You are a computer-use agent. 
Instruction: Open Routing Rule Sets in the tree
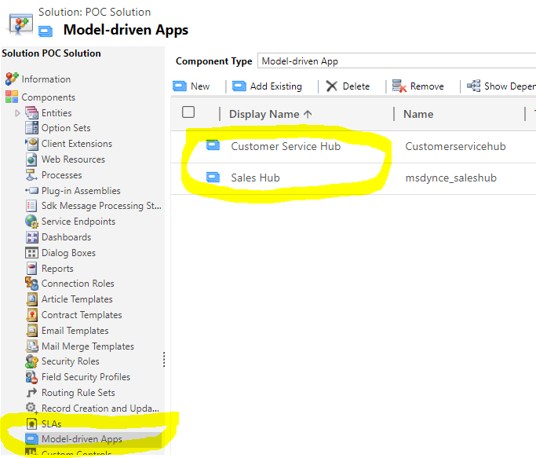78,392
